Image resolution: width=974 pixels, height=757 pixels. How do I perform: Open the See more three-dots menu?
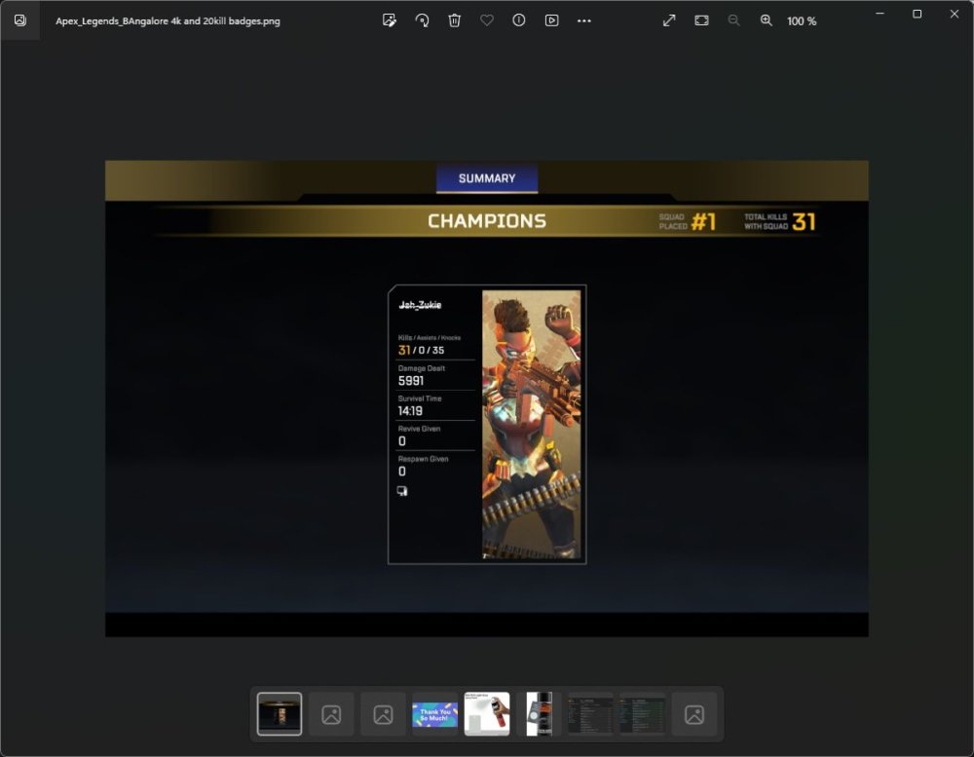click(584, 20)
